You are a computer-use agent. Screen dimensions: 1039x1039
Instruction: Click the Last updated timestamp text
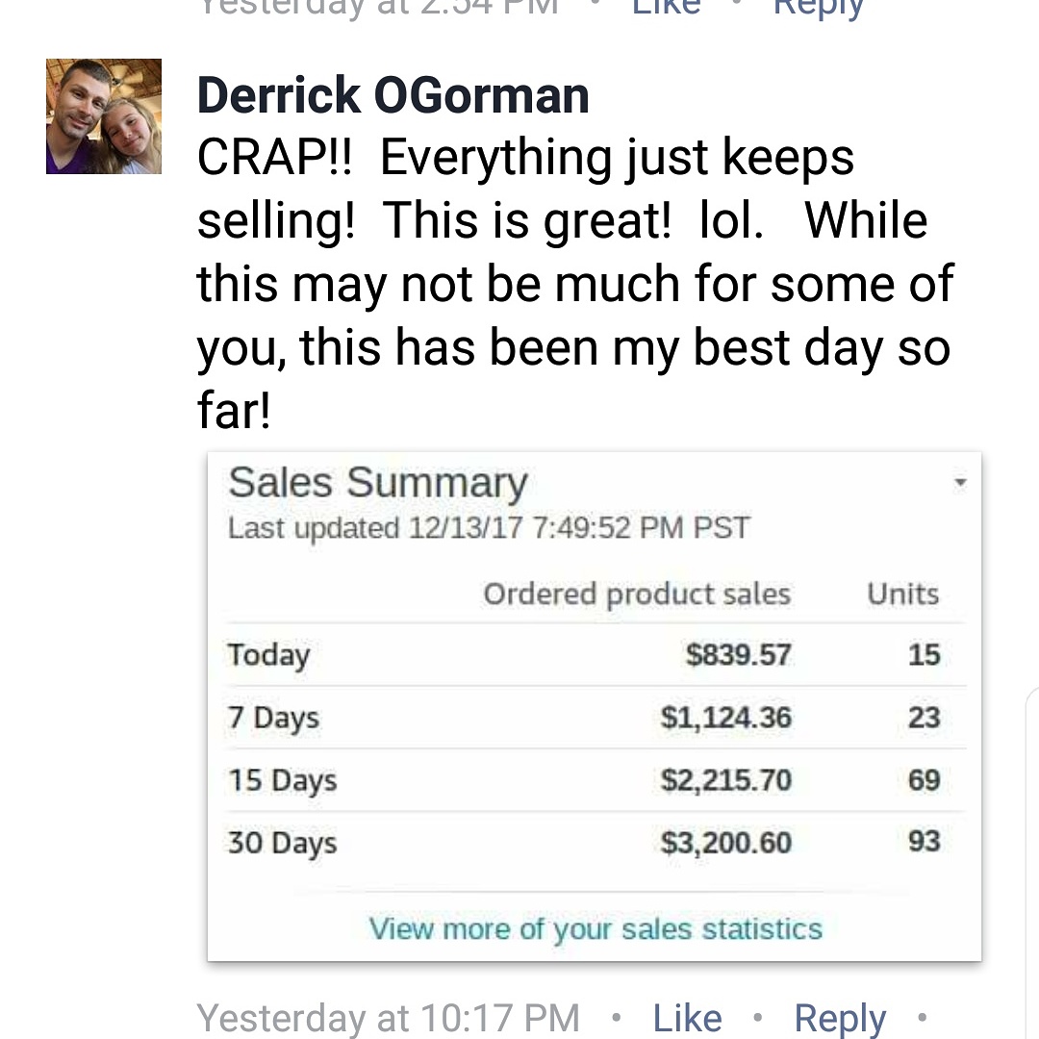[489, 528]
